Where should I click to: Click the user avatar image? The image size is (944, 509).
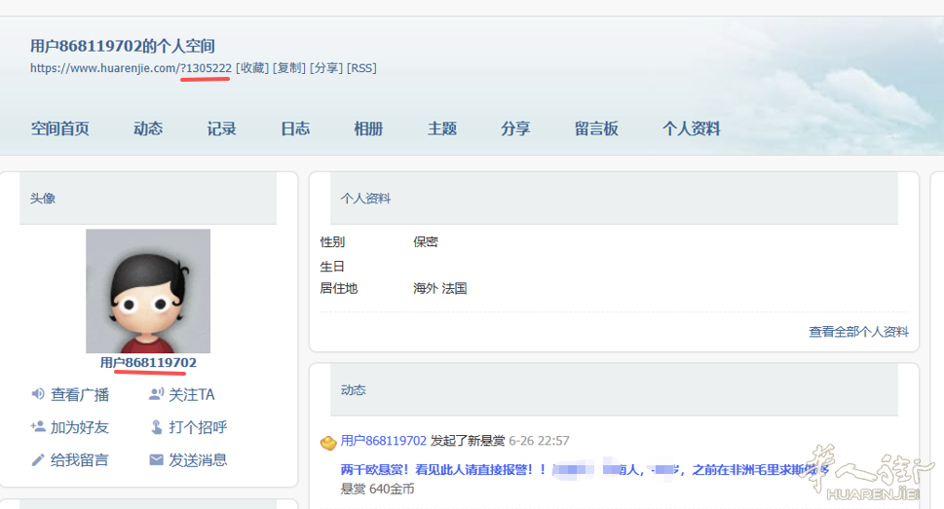click(148, 291)
